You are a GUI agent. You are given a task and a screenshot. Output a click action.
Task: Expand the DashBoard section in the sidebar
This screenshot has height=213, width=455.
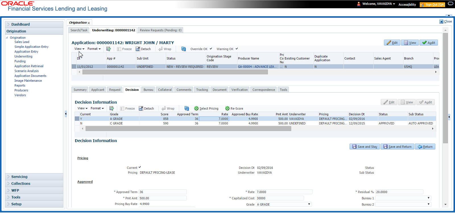click(x=34, y=24)
